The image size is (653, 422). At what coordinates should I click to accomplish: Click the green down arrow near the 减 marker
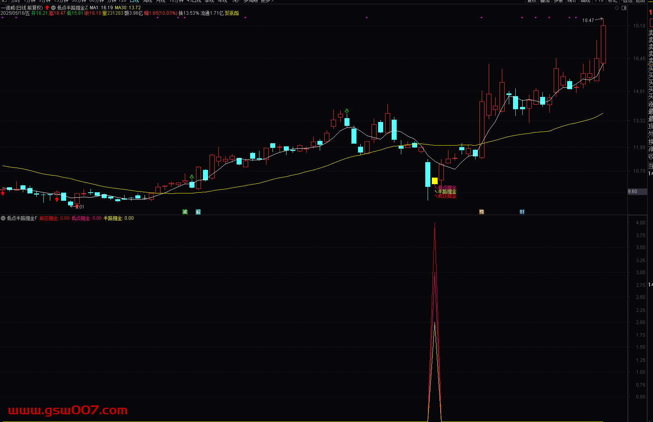click(x=192, y=177)
